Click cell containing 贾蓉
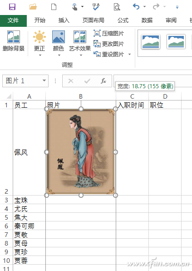 pos(30,261)
